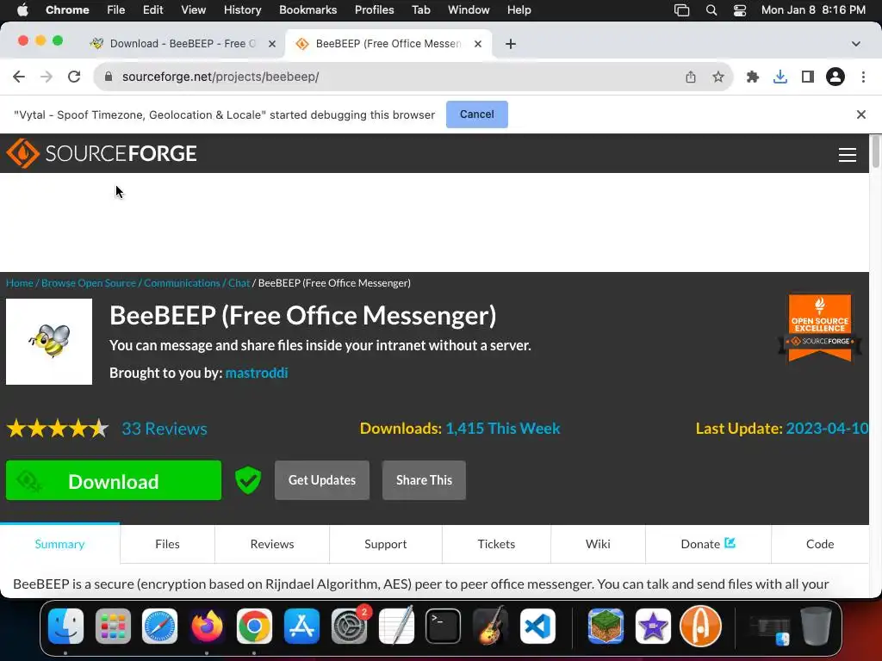This screenshot has width=882, height=661.
Task: Open System Settings from the dock
Action: coord(350,627)
